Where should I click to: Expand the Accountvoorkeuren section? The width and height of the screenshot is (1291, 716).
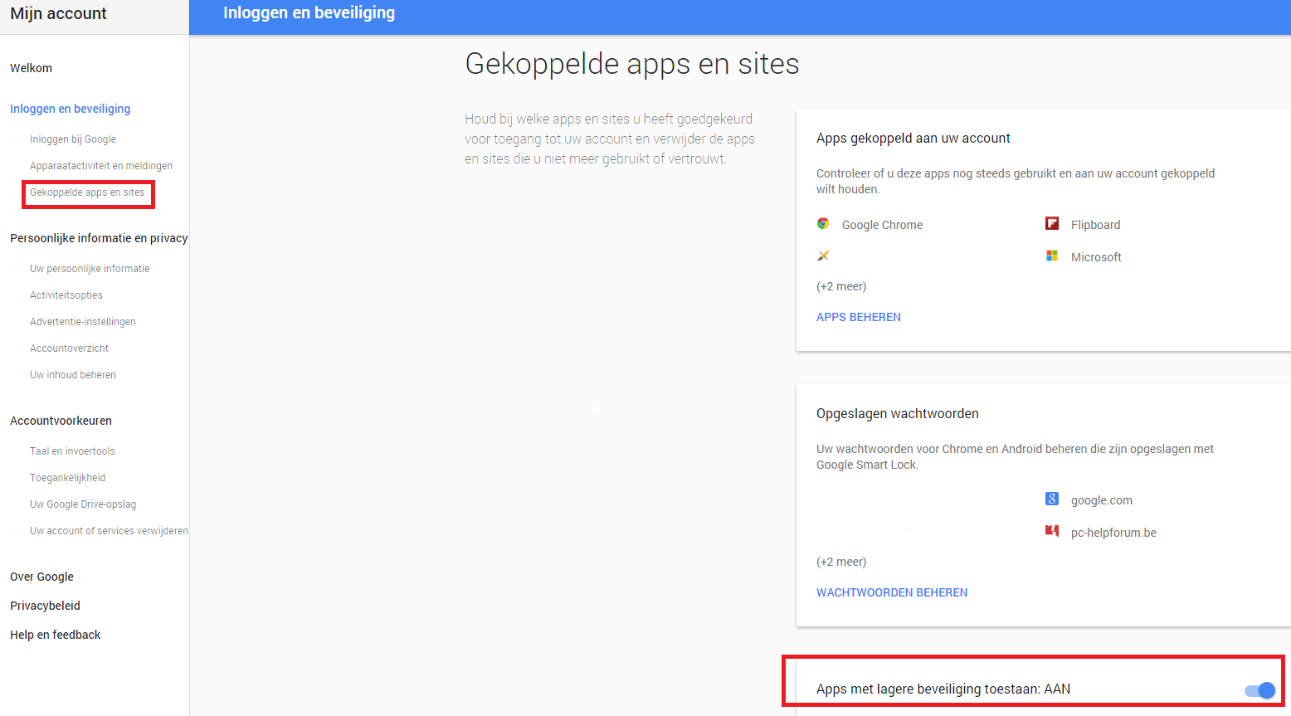(x=61, y=421)
